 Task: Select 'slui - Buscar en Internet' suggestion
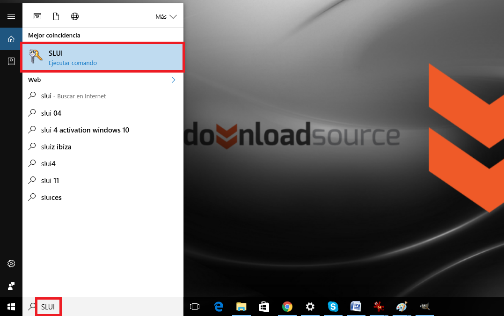point(102,96)
